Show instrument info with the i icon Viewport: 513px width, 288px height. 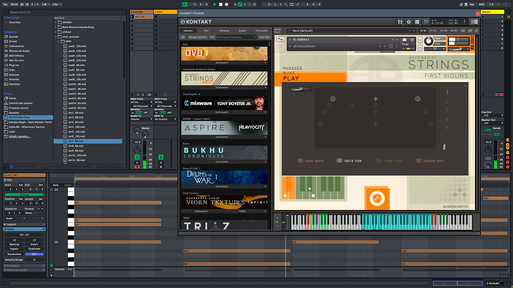point(411,40)
